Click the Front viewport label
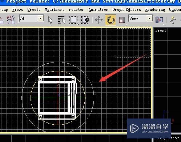This screenshot has width=181, height=142. point(161,30)
